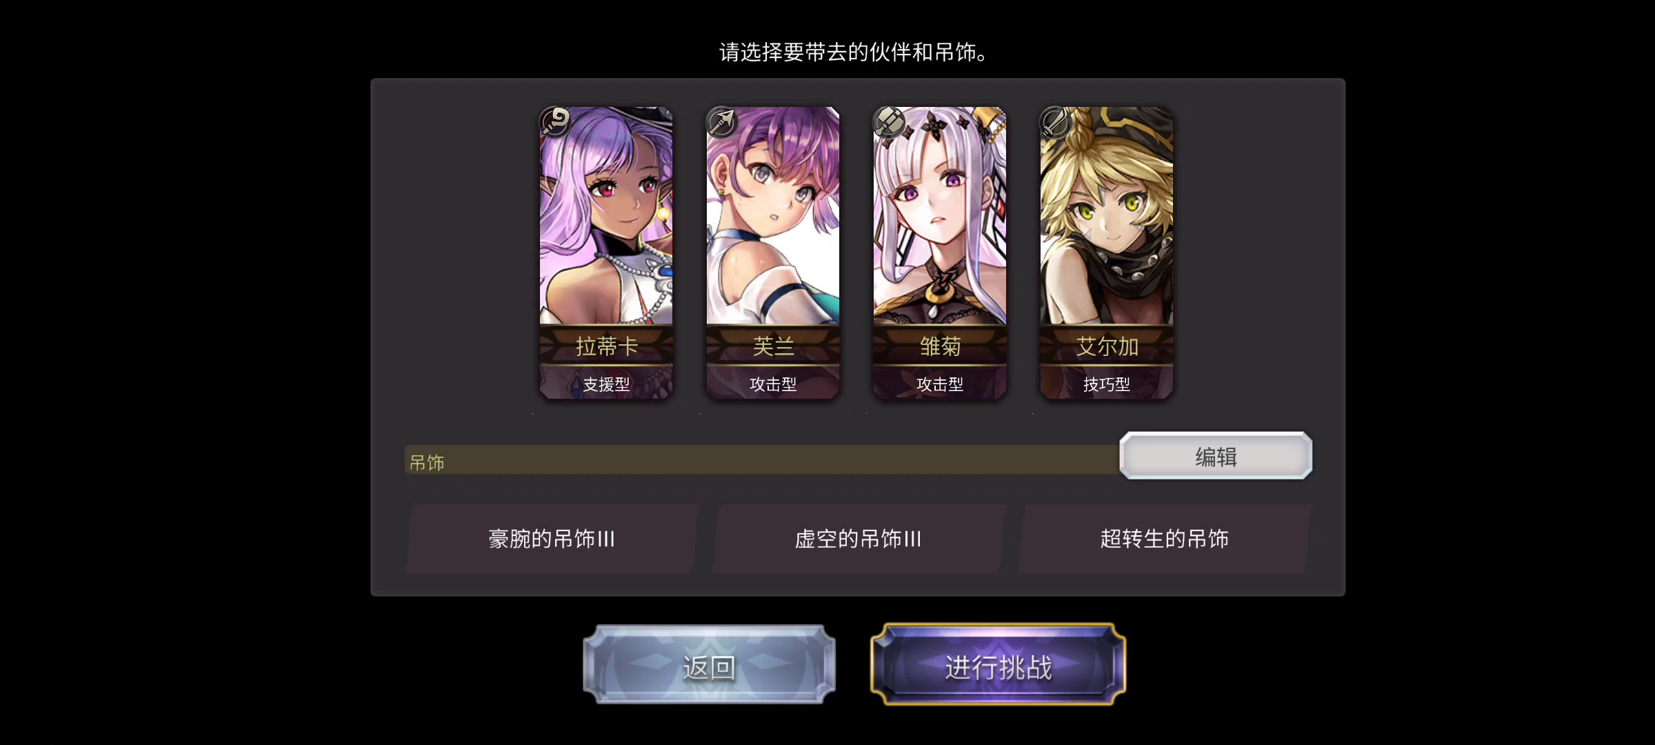The width and height of the screenshot is (1655, 745).
Task: Click the 芙兰 name label
Action: click(x=773, y=346)
